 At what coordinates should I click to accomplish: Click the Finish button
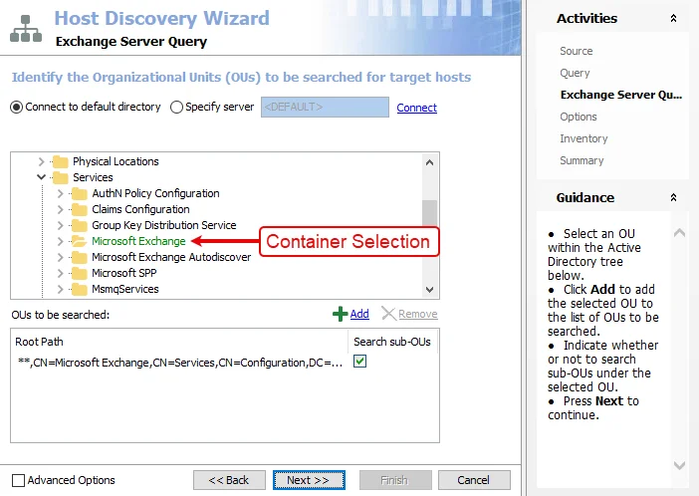coord(395,480)
